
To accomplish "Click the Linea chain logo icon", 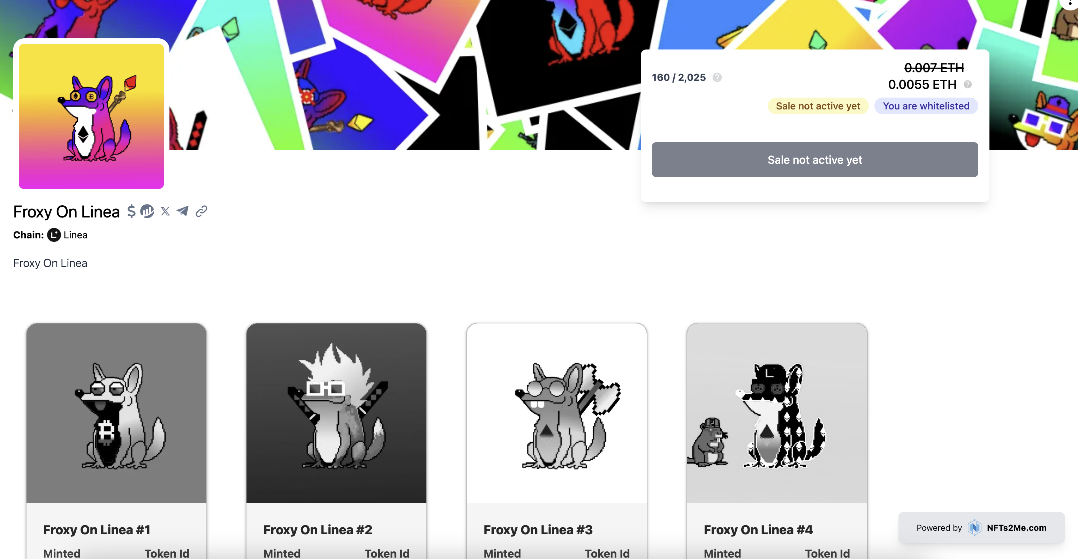I will point(54,235).
